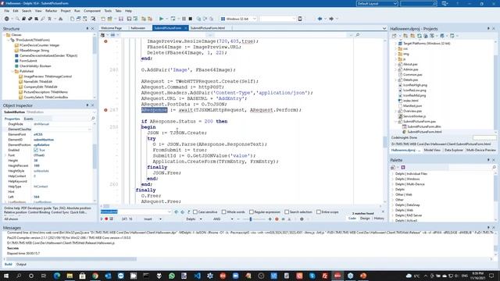500x281 pixels.
Task: Enable the Search selection option
Action: [x=287, y=212]
